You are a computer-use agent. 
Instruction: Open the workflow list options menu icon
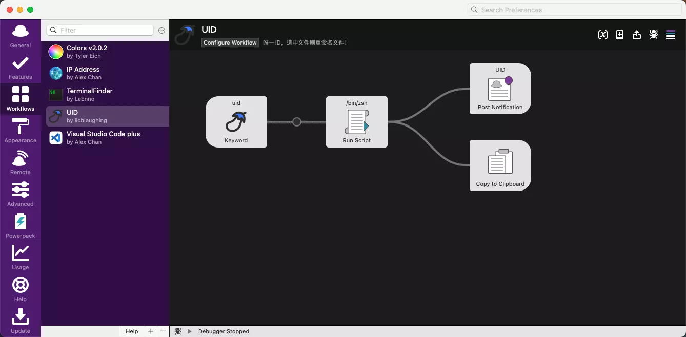pos(671,35)
